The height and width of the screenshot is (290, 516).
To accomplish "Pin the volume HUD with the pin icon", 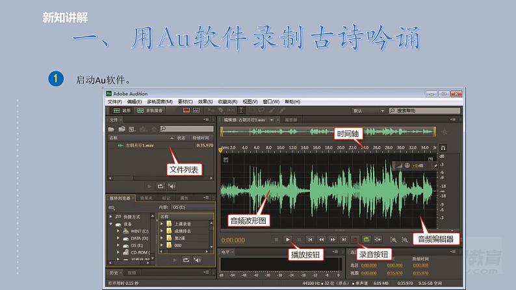I will coord(435,166).
